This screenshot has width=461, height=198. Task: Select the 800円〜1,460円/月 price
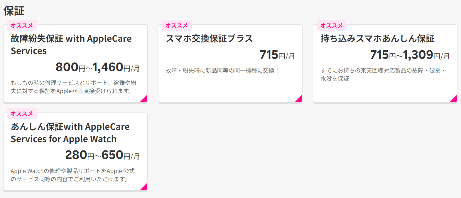pyautogui.click(x=98, y=67)
